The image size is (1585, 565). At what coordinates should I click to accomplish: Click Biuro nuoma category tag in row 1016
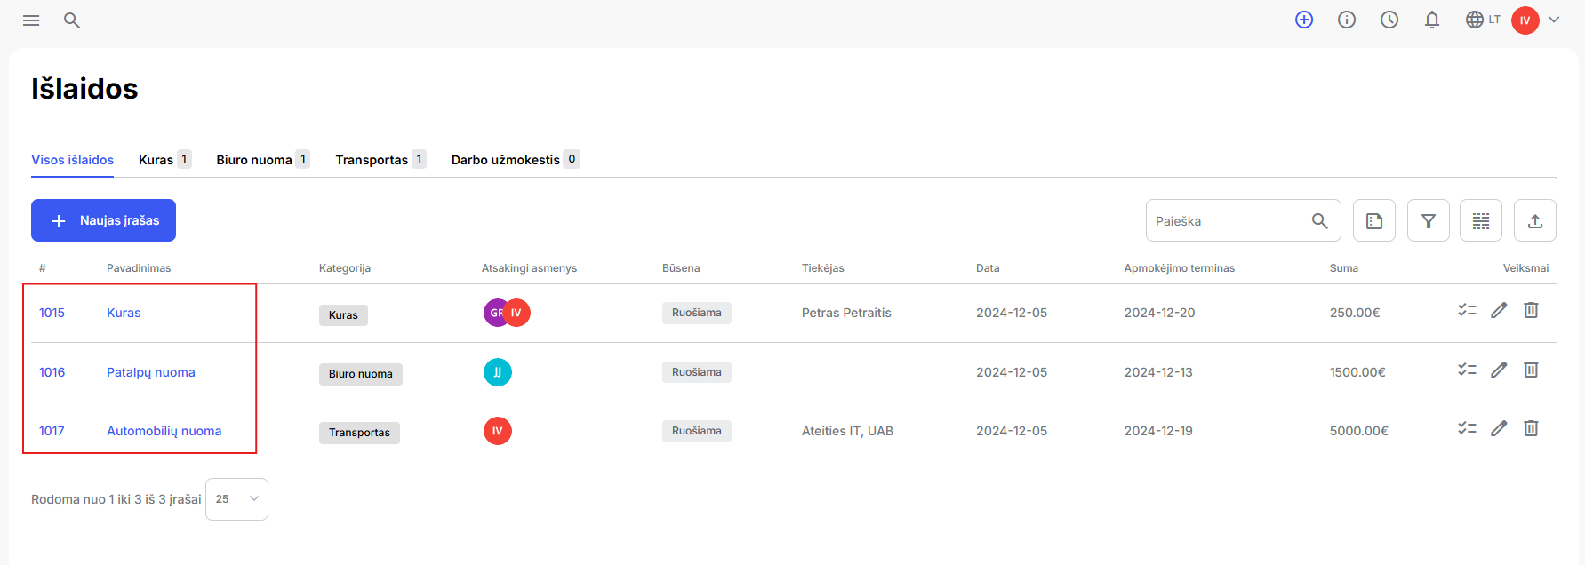361,374
